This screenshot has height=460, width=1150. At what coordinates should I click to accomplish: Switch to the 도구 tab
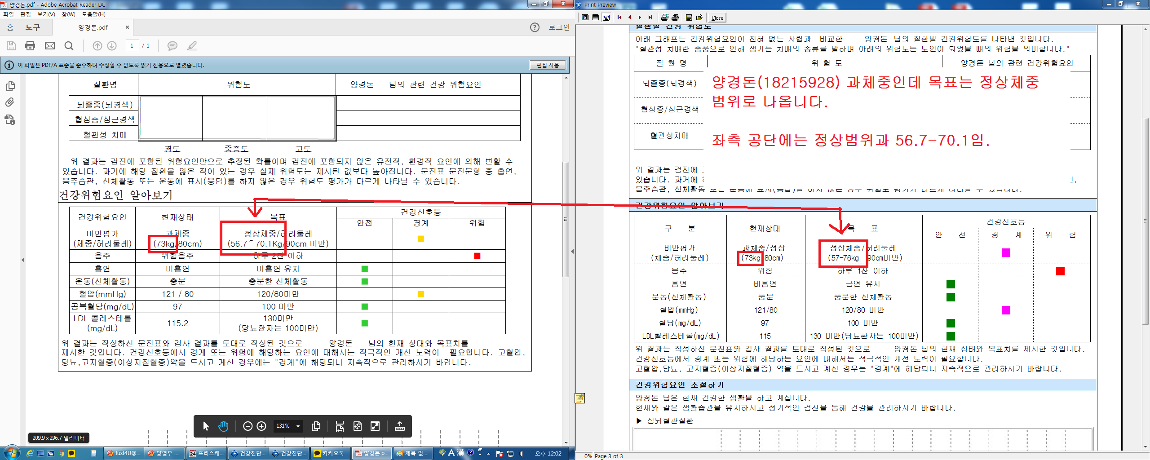click(x=33, y=27)
